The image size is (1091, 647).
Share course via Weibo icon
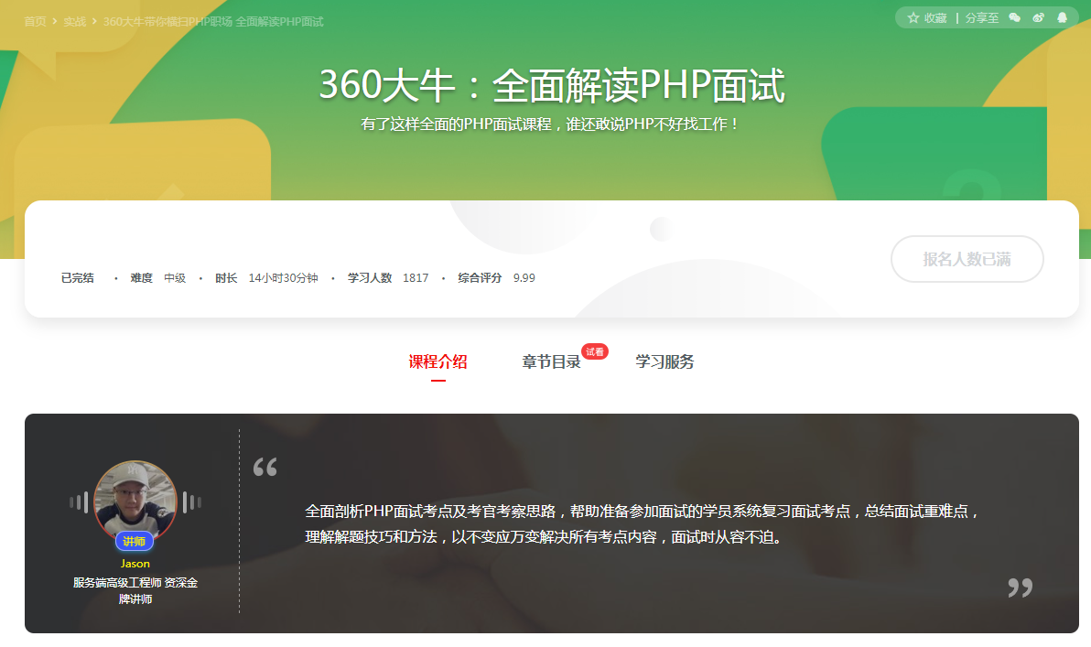click(x=1038, y=17)
